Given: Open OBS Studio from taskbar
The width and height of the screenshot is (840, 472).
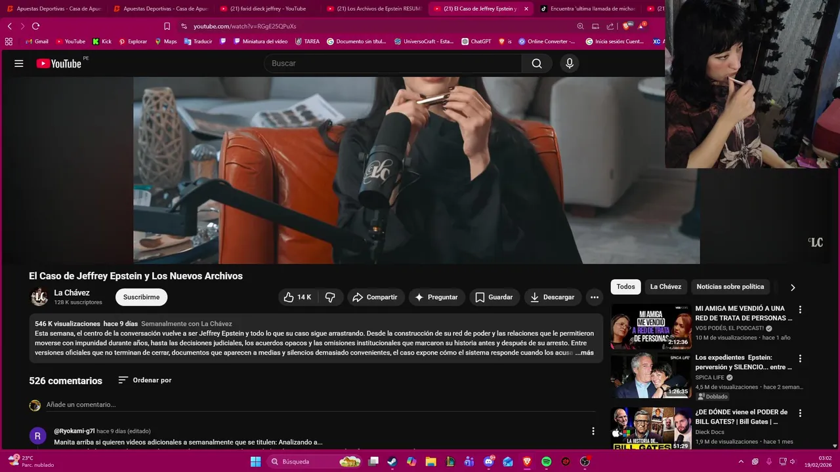Looking at the screenshot, I should point(585,462).
